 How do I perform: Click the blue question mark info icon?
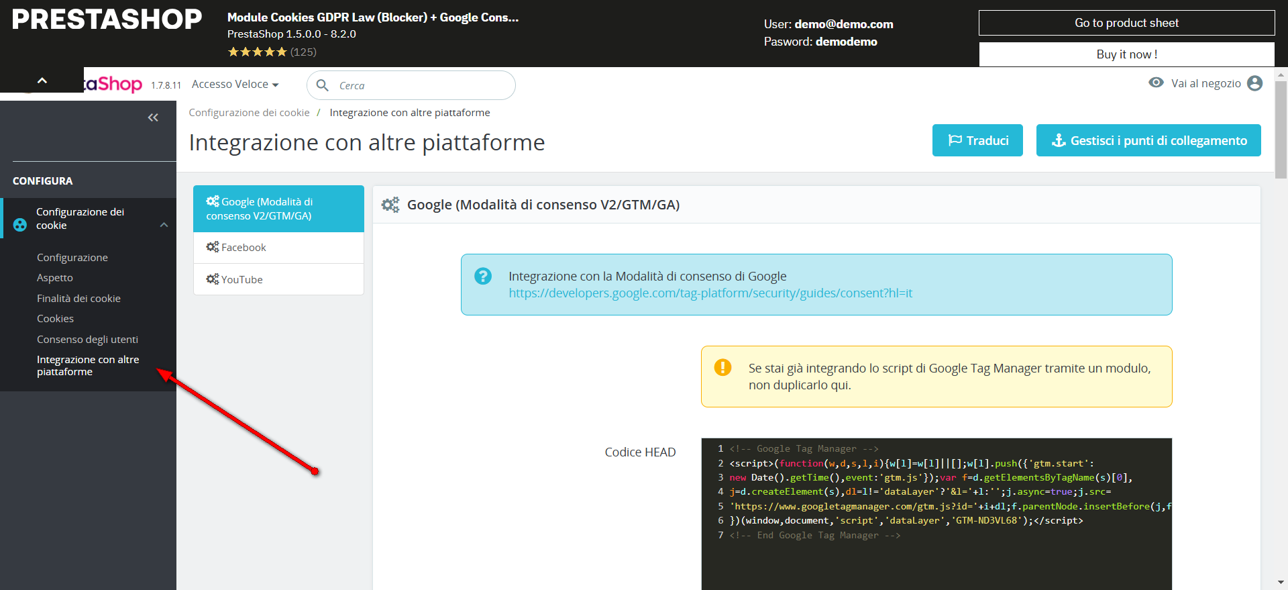(x=483, y=276)
